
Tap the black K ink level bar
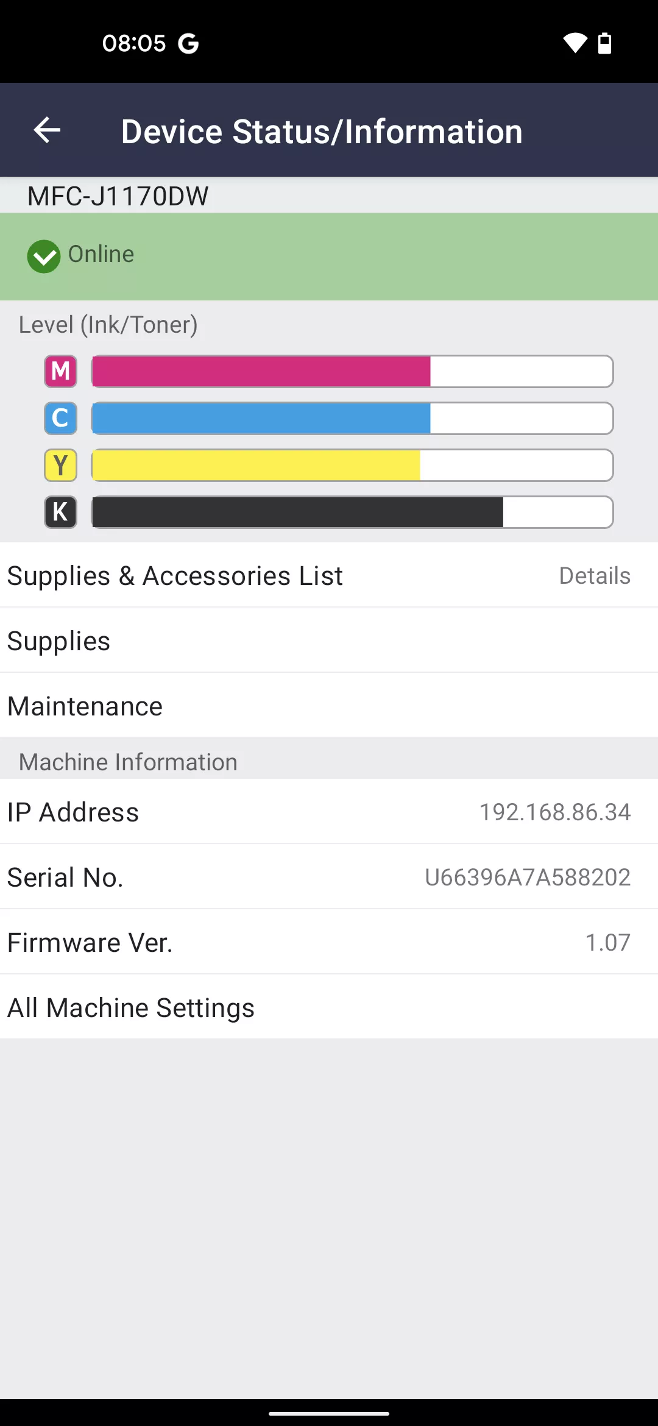(x=352, y=512)
